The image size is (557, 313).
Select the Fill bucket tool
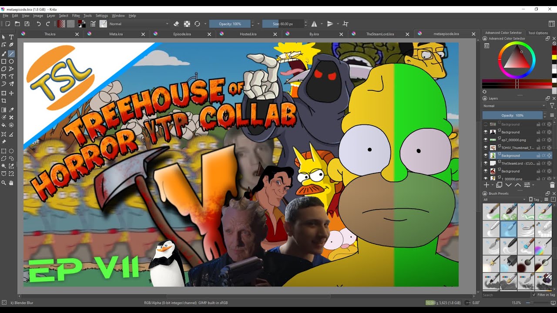[4, 125]
